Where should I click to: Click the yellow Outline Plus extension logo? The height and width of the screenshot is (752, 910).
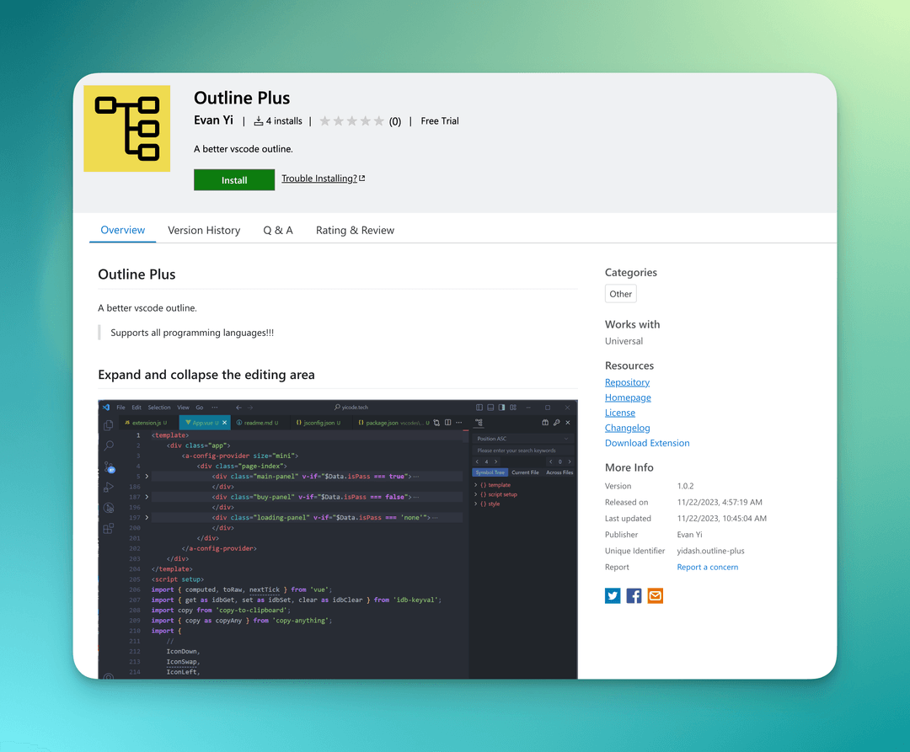click(126, 128)
